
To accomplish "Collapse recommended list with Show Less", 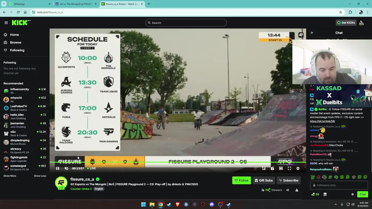I will click(40, 176).
